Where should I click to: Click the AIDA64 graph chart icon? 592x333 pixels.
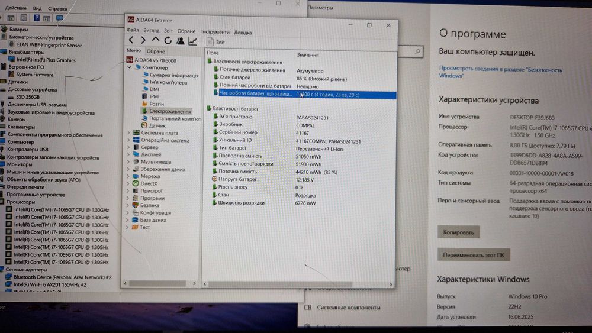(x=192, y=41)
